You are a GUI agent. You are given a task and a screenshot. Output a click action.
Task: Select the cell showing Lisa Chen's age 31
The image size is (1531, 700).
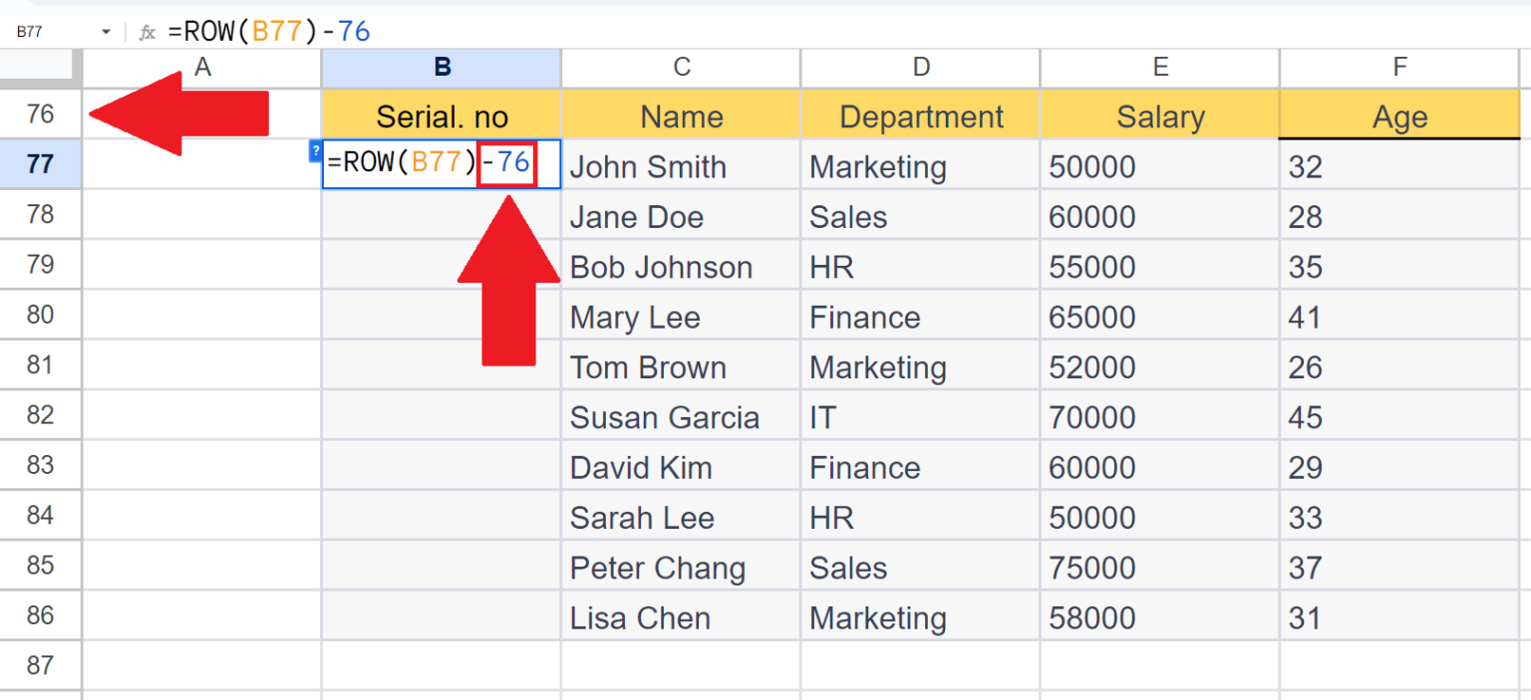[1399, 616]
